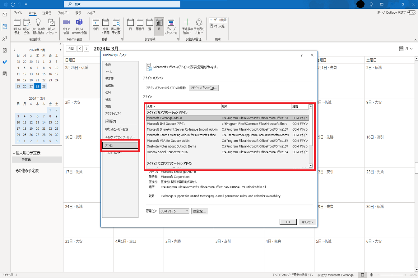Open the People icon in left sidebar
Image resolution: width=418 pixels, height=278 pixels.
(x=5, y=38)
